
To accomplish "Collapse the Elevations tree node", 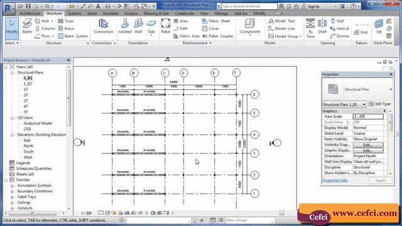I will [12, 135].
